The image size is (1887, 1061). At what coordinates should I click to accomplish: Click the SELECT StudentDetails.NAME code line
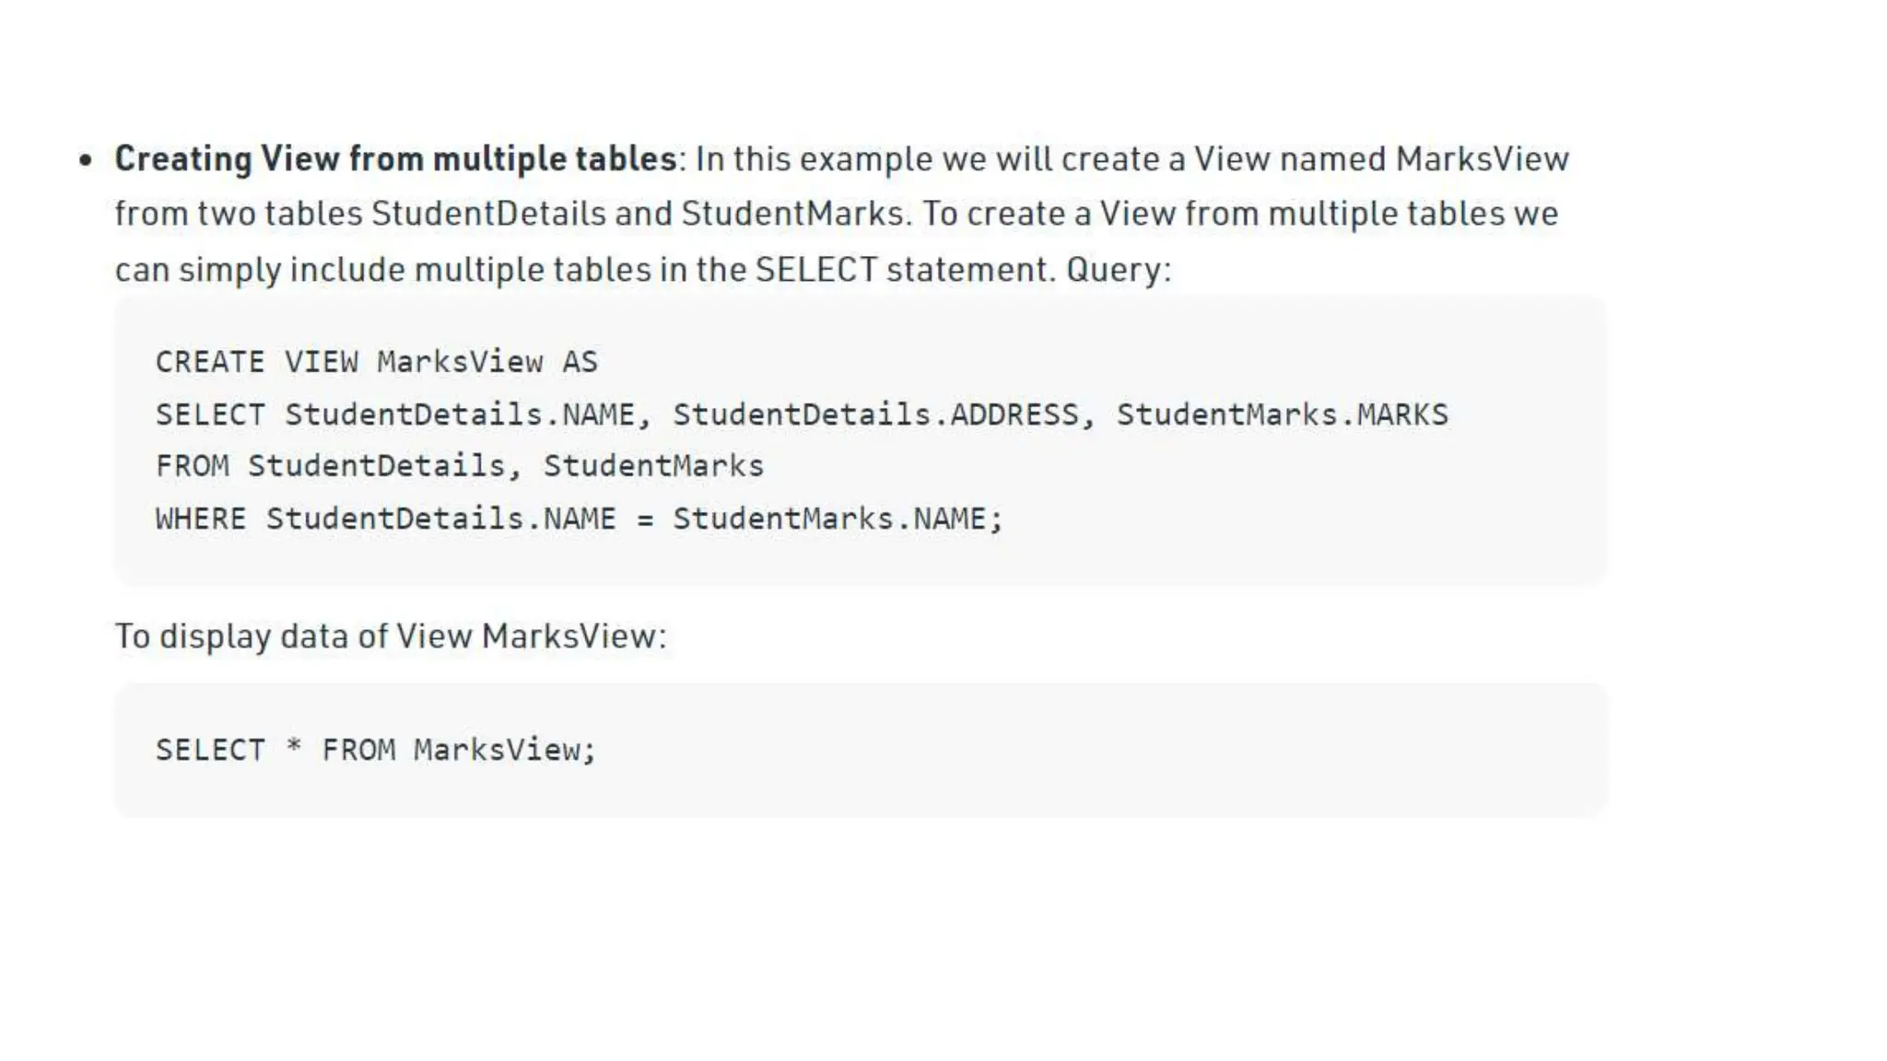coord(802,414)
